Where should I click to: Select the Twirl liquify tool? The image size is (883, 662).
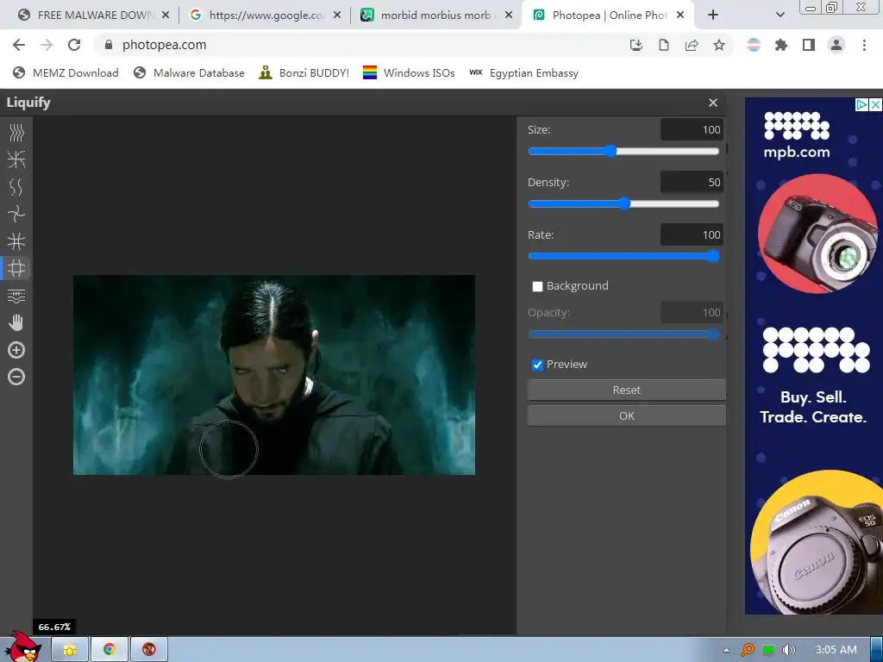[16, 214]
